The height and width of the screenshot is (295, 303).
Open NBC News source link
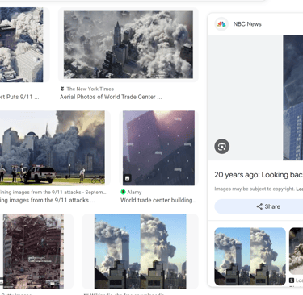coord(247,24)
